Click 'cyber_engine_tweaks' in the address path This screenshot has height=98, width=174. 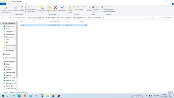click(x=79, y=18)
